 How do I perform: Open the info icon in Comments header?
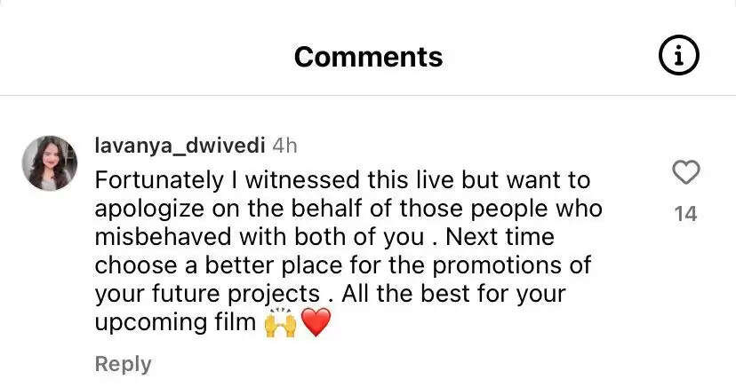679,58
